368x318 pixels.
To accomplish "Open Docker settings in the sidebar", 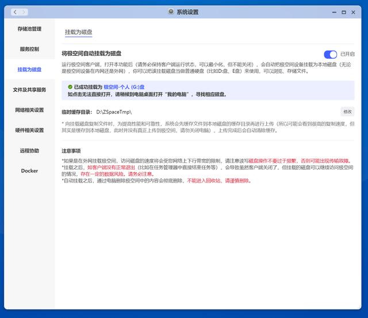I will click(29, 171).
